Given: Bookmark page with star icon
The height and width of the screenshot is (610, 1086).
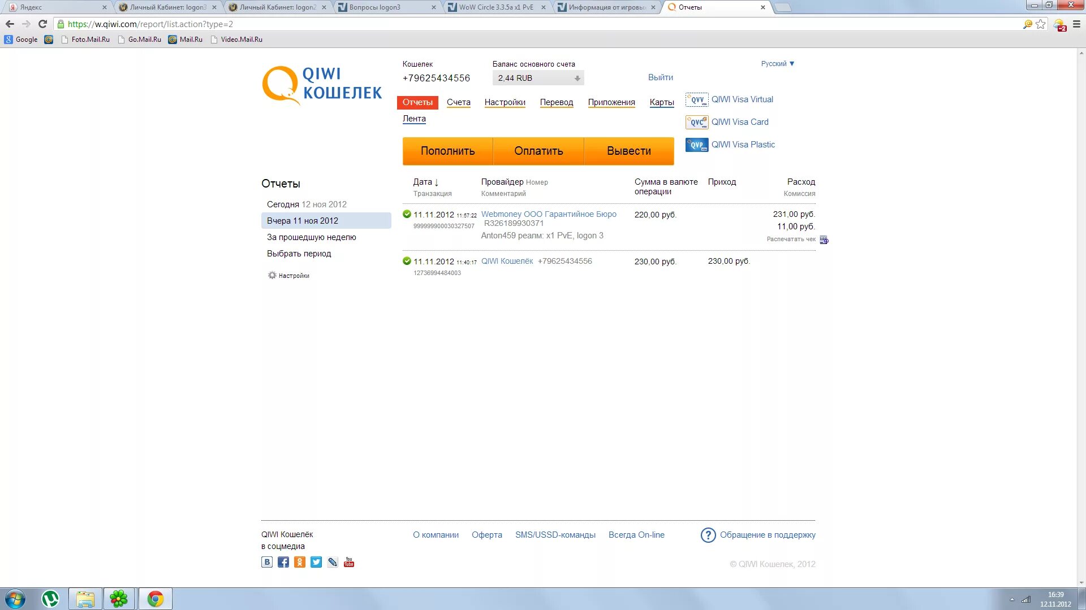Looking at the screenshot, I should [1041, 24].
